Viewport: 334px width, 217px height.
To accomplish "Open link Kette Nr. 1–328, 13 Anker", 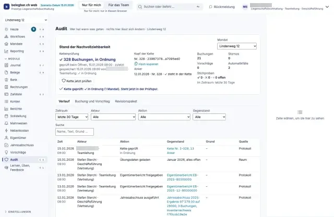I will pos(180,150).
